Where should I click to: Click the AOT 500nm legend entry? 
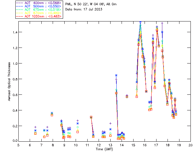[39, 6]
